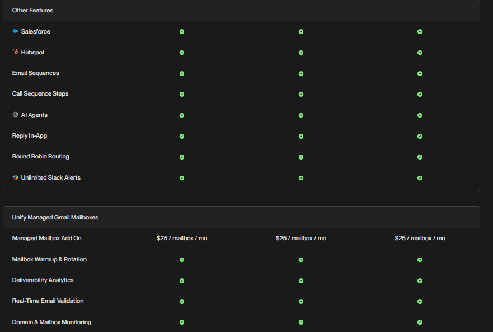This screenshot has height=332, width=493.
Task: Click Call Sequence Steps checkmark in middle column
Action: tap(301, 95)
